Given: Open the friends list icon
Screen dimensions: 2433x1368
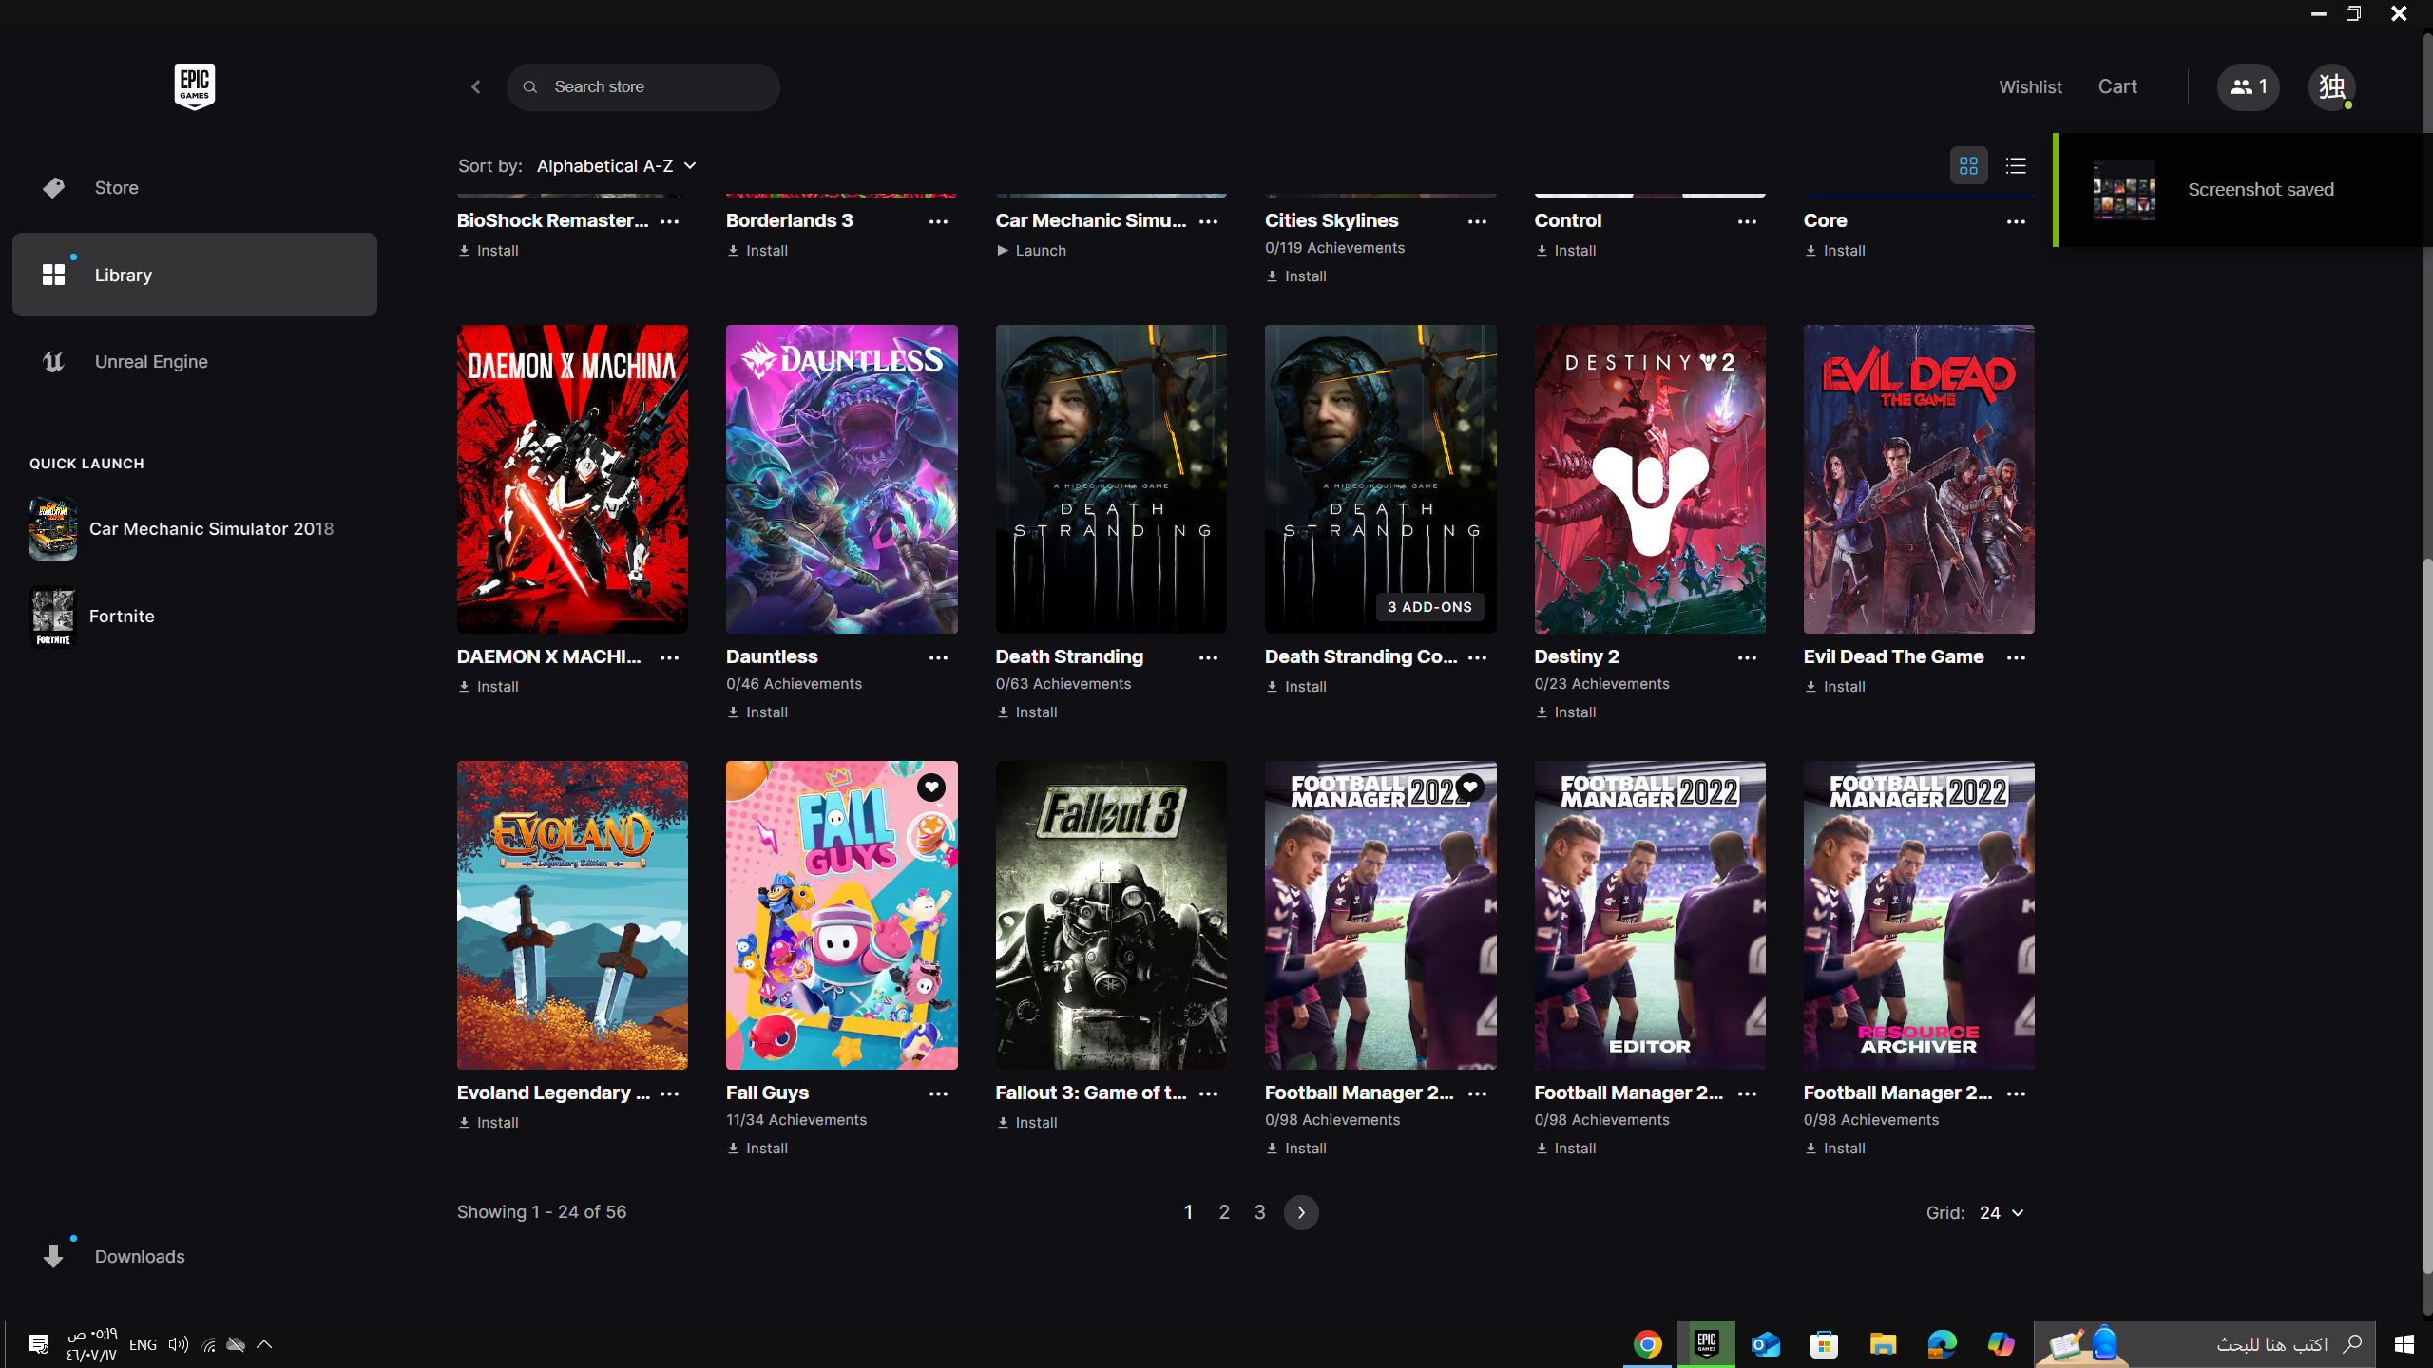Looking at the screenshot, I should click(x=2248, y=86).
